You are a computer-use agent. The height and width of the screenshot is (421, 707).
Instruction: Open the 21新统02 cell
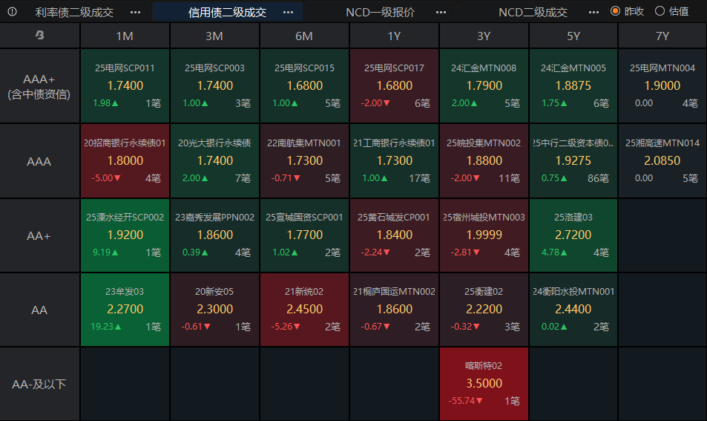(x=304, y=310)
